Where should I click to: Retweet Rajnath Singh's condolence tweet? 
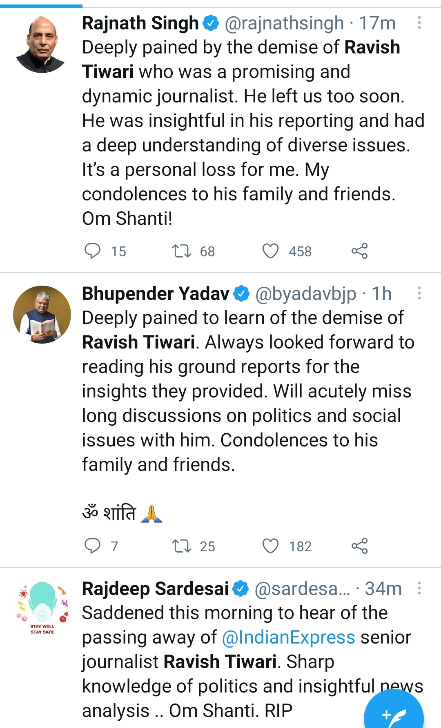[x=181, y=251]
